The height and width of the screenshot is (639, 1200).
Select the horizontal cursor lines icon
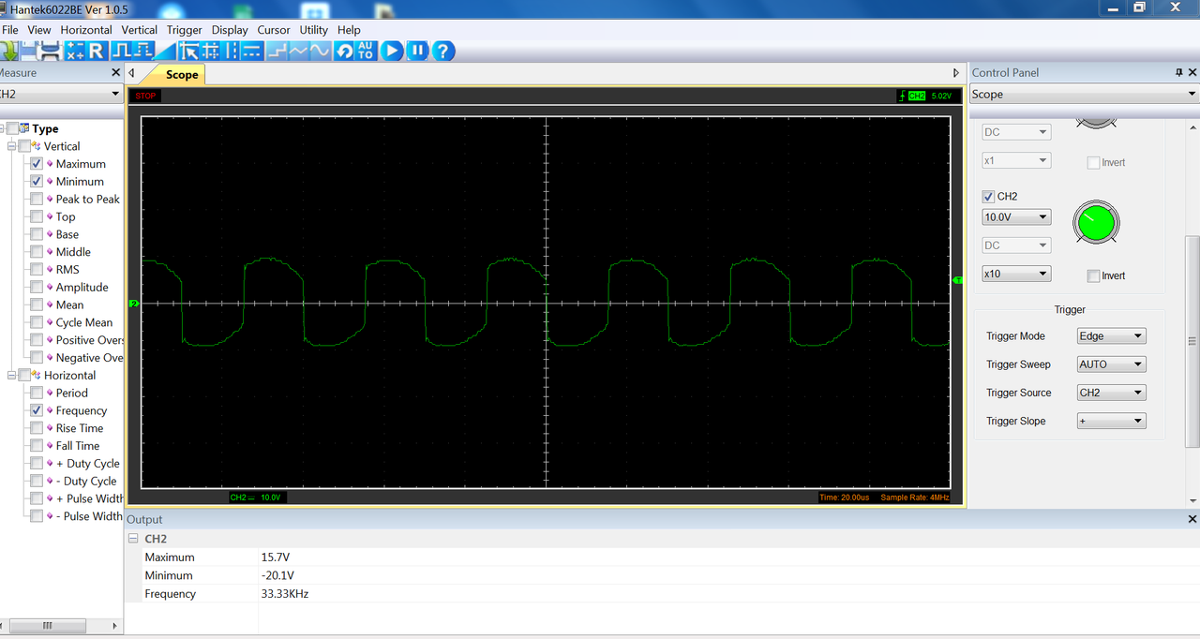click(252, 51)
